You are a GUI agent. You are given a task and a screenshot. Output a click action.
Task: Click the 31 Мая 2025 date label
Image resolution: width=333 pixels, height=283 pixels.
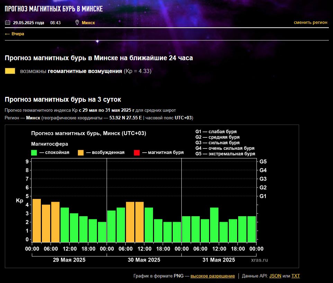tap(218, 260)
